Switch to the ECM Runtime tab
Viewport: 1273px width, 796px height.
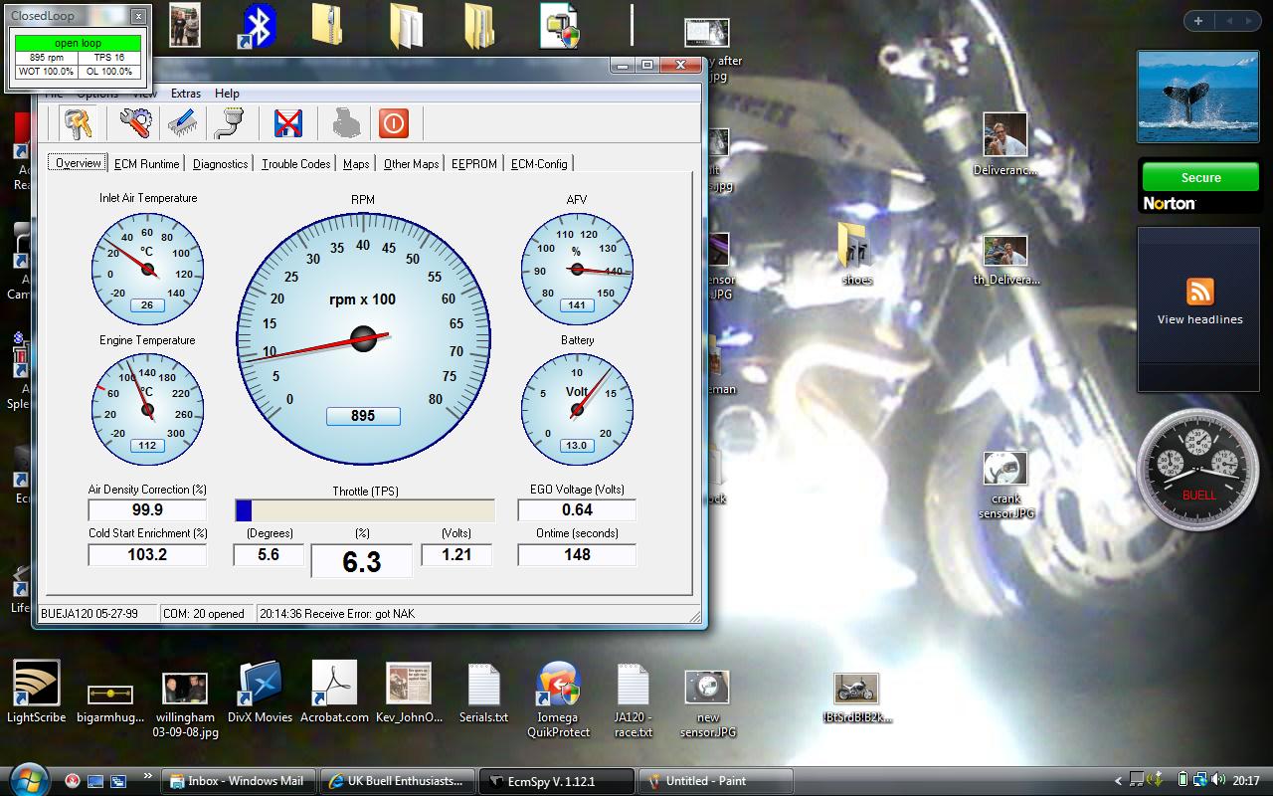147,164
